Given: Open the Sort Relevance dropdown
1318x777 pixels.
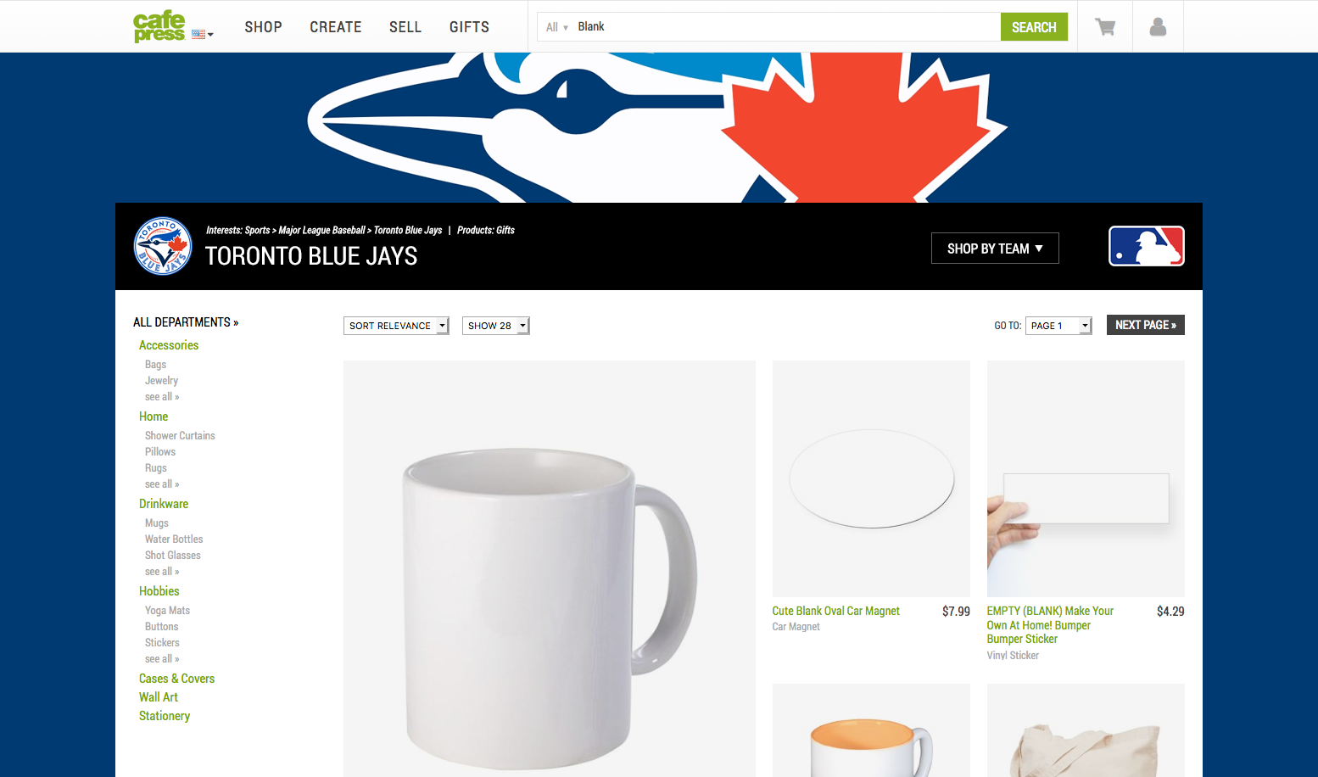Looking at the screenshot, I should [x=396, y=326].
